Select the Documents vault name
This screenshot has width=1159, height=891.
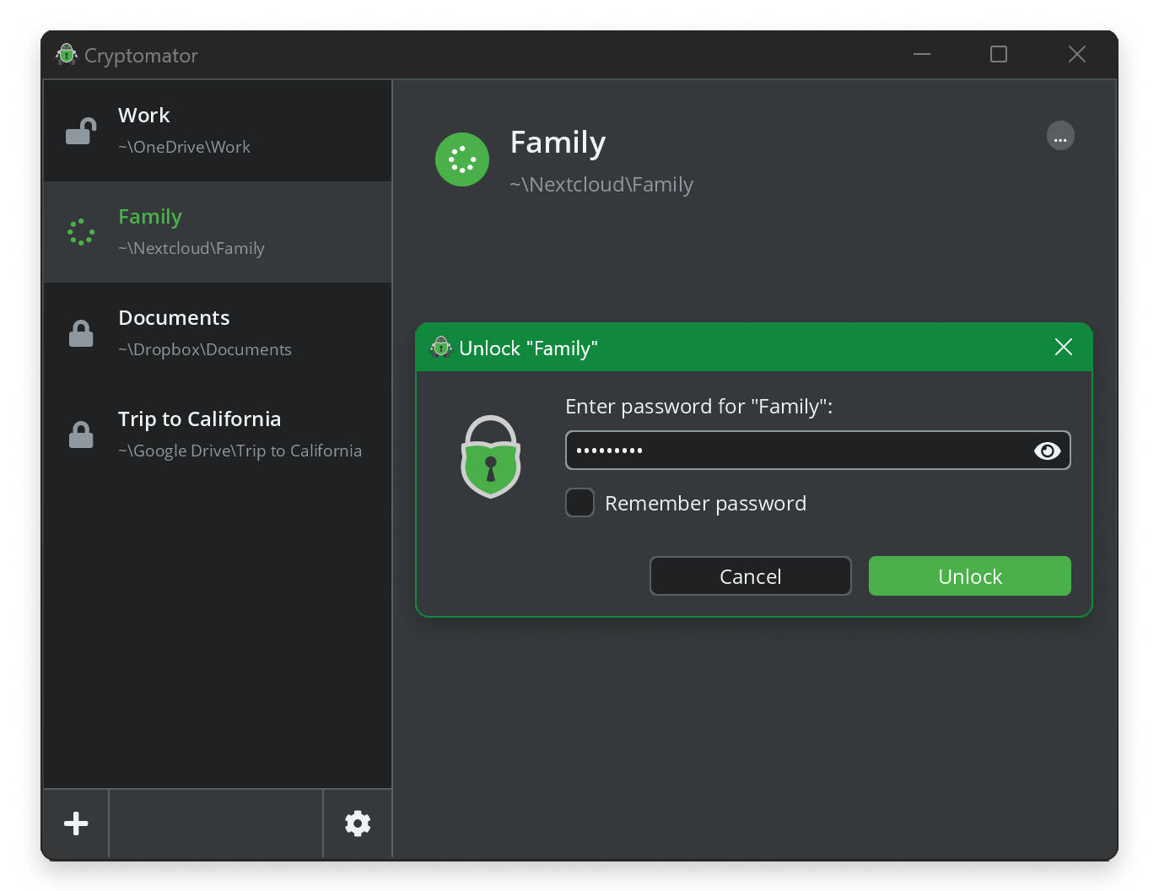pyautogui.click(x=174, y=318)
